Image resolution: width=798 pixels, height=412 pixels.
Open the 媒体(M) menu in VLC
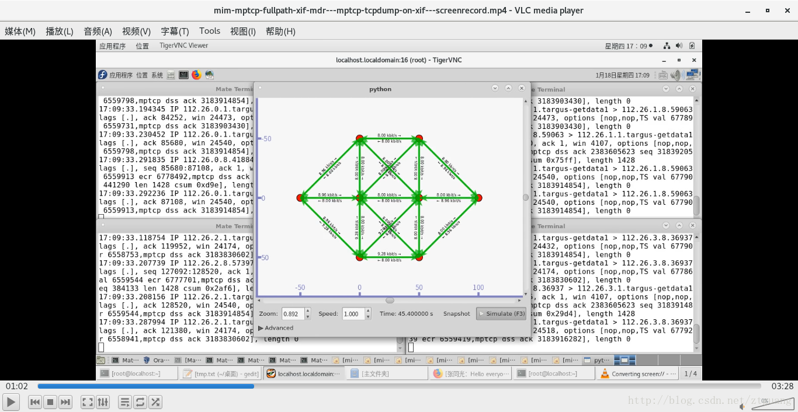click(20, 32)
